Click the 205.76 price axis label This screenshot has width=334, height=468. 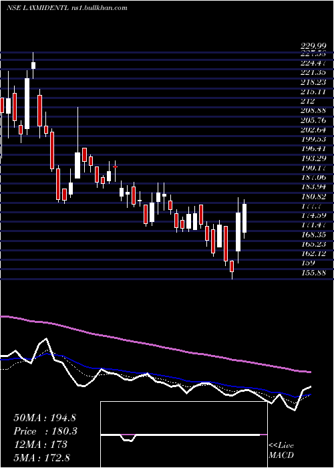pos(313,120)
